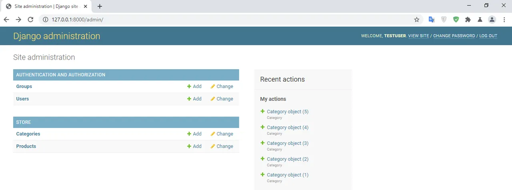Change existing Categories
Viewport: 512px width, 190px height.
point(222,134)
